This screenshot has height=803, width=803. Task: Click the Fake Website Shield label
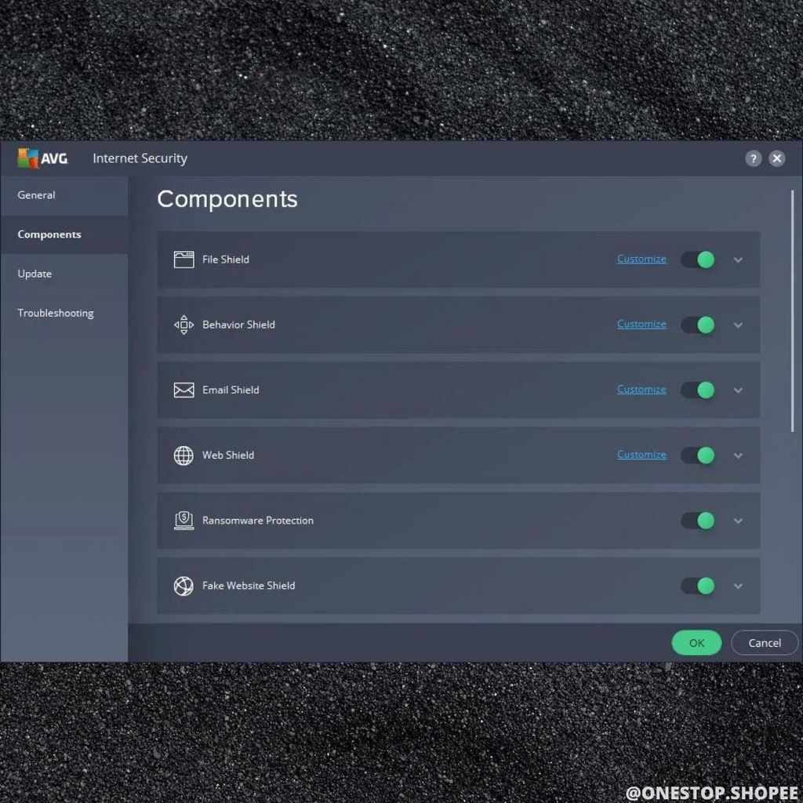coord(249,586)
